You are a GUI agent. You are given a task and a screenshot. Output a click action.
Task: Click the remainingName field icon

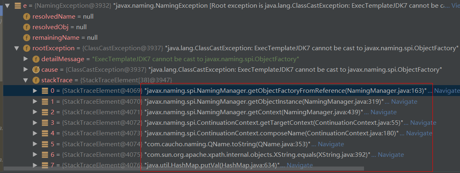(x=26, y=38)
